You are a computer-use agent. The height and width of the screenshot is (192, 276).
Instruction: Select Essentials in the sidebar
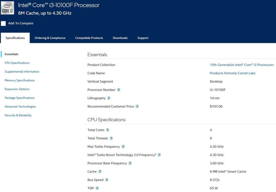coord(11,54)
